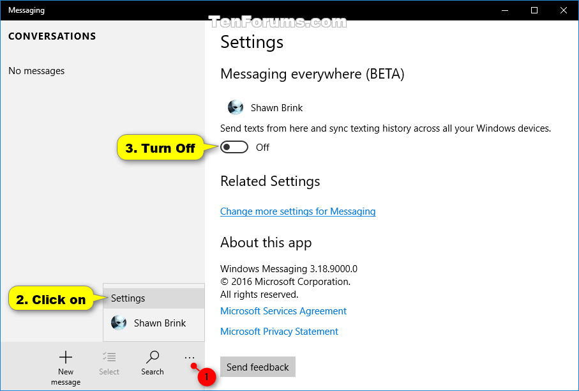This screenshot has height=391, width=579.
Task: Click the 'About this app' heading
Action: tap(266, 243)
